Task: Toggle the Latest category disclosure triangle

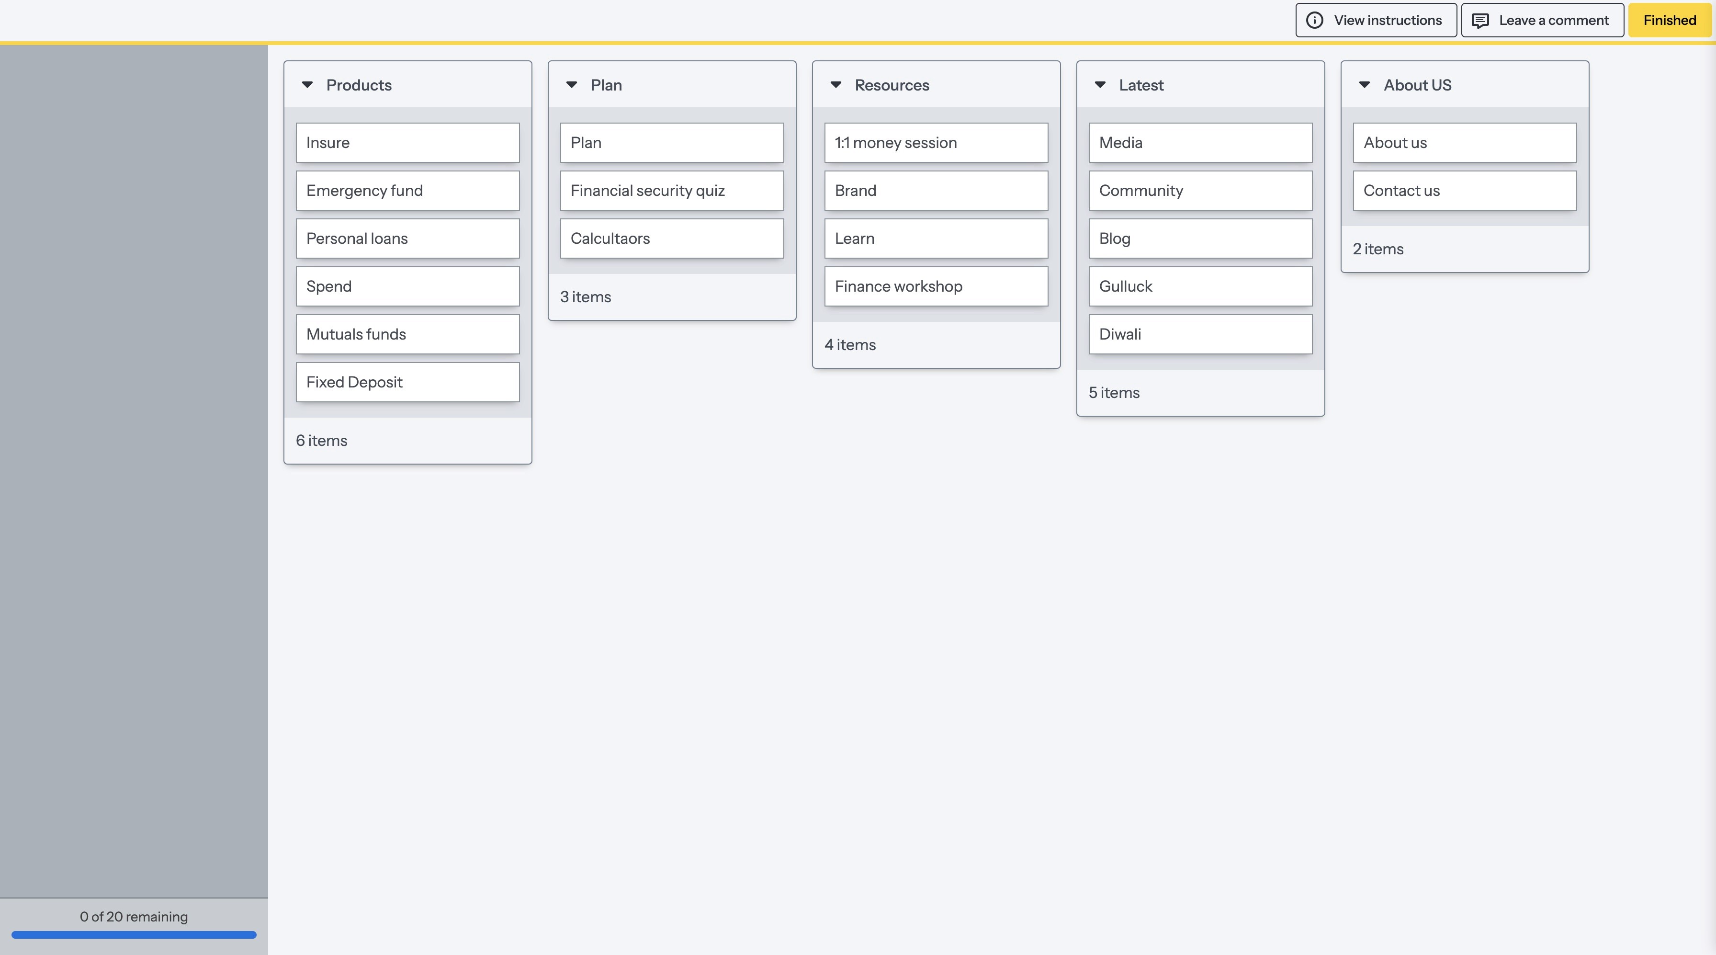Action: (1100, 85)
